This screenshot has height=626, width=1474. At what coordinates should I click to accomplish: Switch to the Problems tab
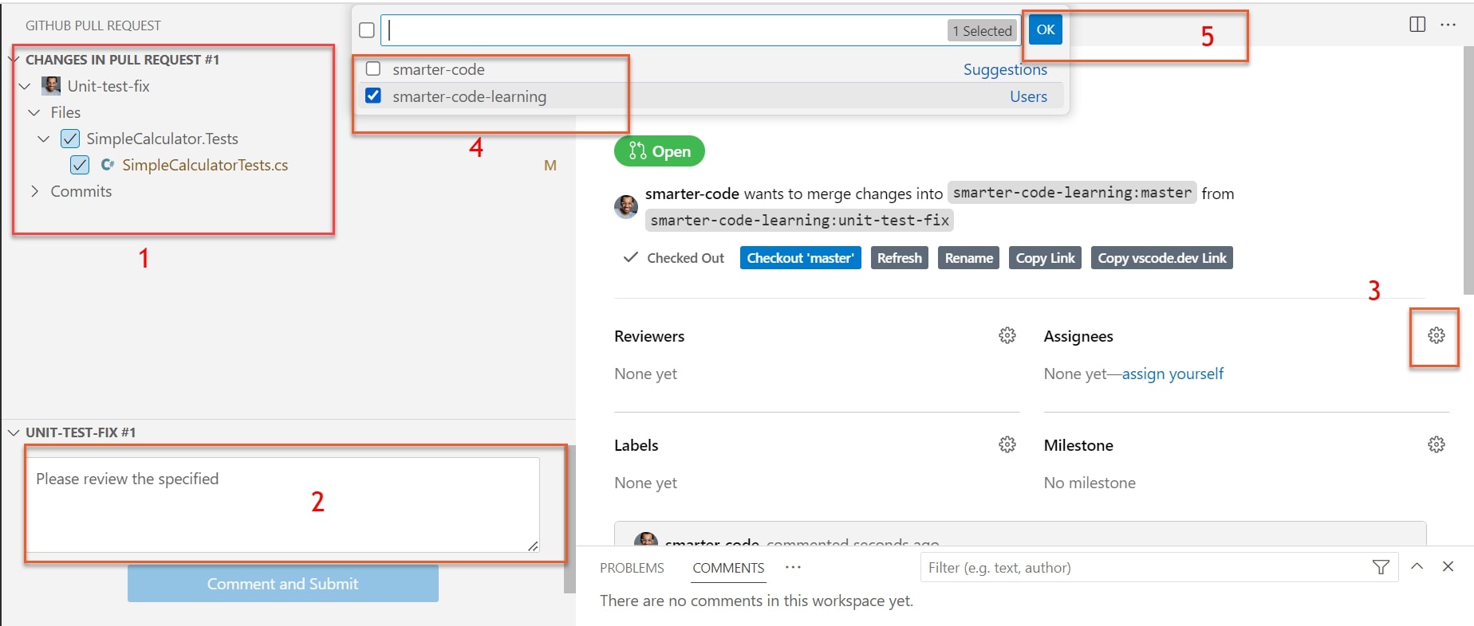click(x=632, y=568)
